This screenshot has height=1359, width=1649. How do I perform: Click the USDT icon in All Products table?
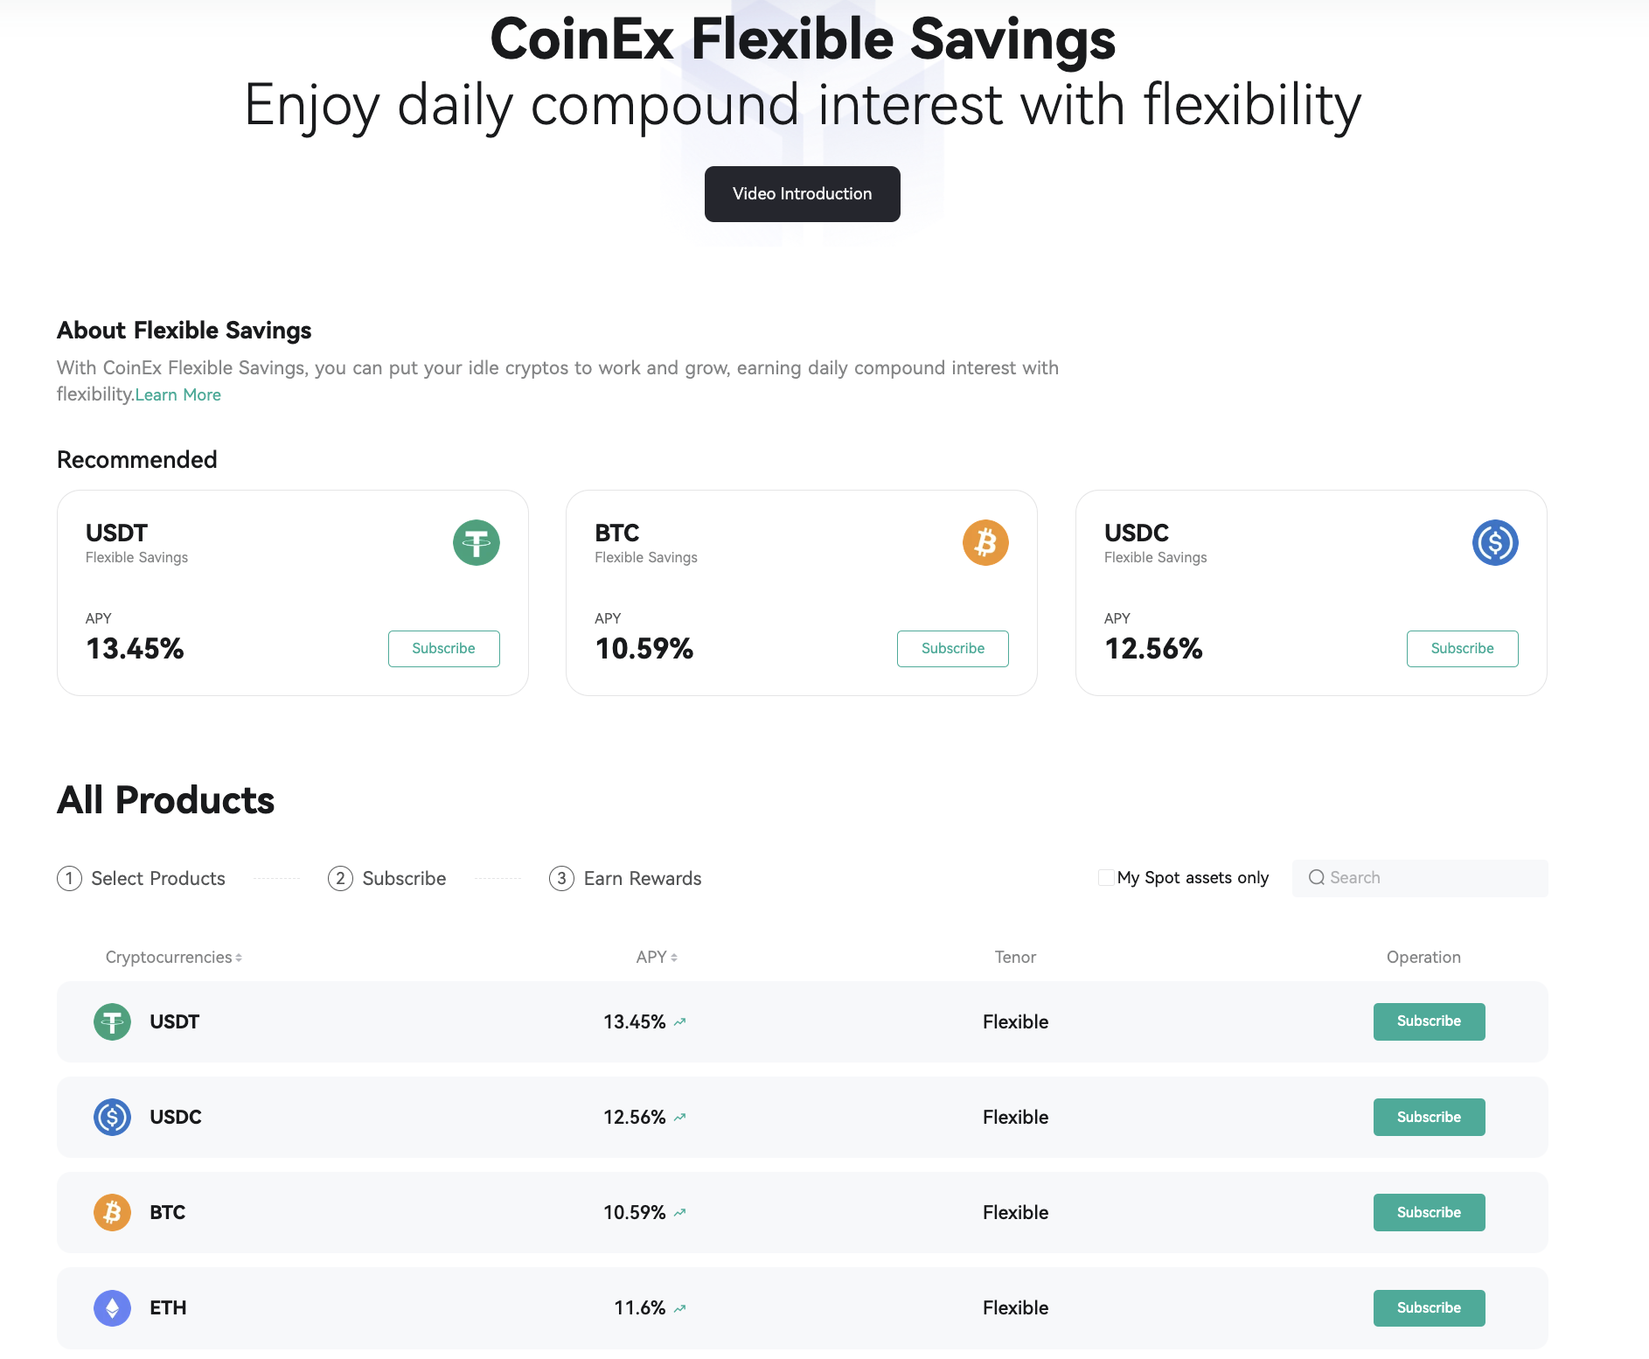[x=112, y=1021]
